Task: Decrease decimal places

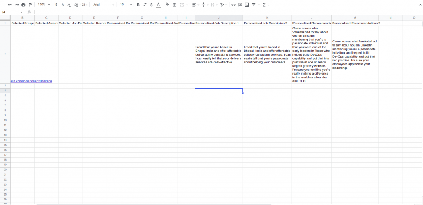Action: [x=69, y=5]
